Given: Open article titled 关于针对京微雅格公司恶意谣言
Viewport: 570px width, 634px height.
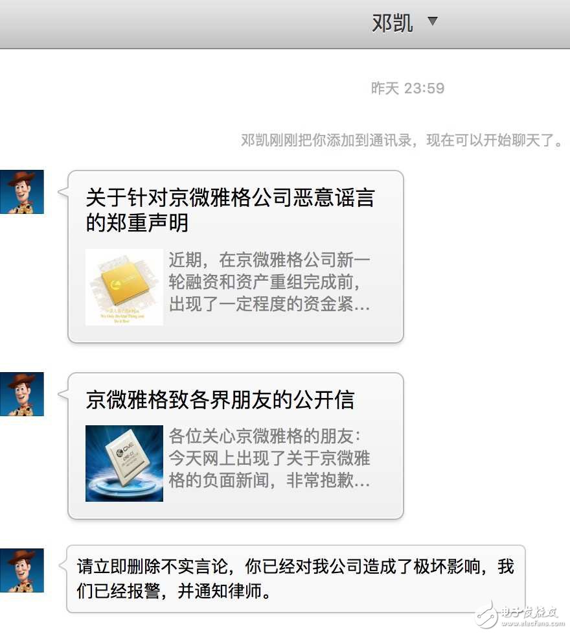Looking at the screenshot, I should [230, 198].
